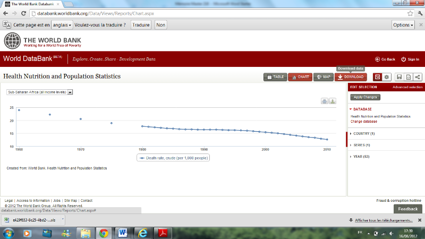This screenshot has width=425, height=239.
Task: Click the DOWNLOAD button
Action: 351,77
